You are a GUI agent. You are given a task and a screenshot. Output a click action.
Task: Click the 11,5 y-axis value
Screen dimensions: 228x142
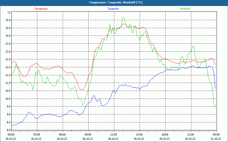click(8, 75)
